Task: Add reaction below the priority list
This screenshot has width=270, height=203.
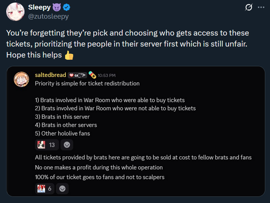Action: (67, 145)
